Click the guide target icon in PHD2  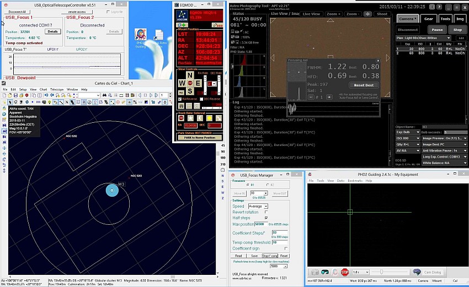pos(335,272)
